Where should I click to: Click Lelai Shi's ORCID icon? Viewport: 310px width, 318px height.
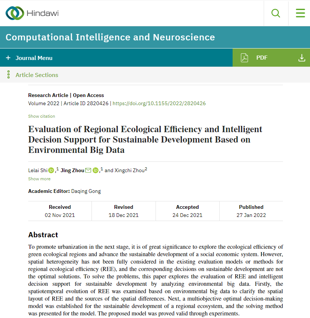point(51,170)
